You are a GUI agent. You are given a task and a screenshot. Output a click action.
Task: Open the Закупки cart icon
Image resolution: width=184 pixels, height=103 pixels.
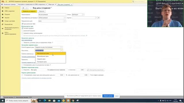3,18
